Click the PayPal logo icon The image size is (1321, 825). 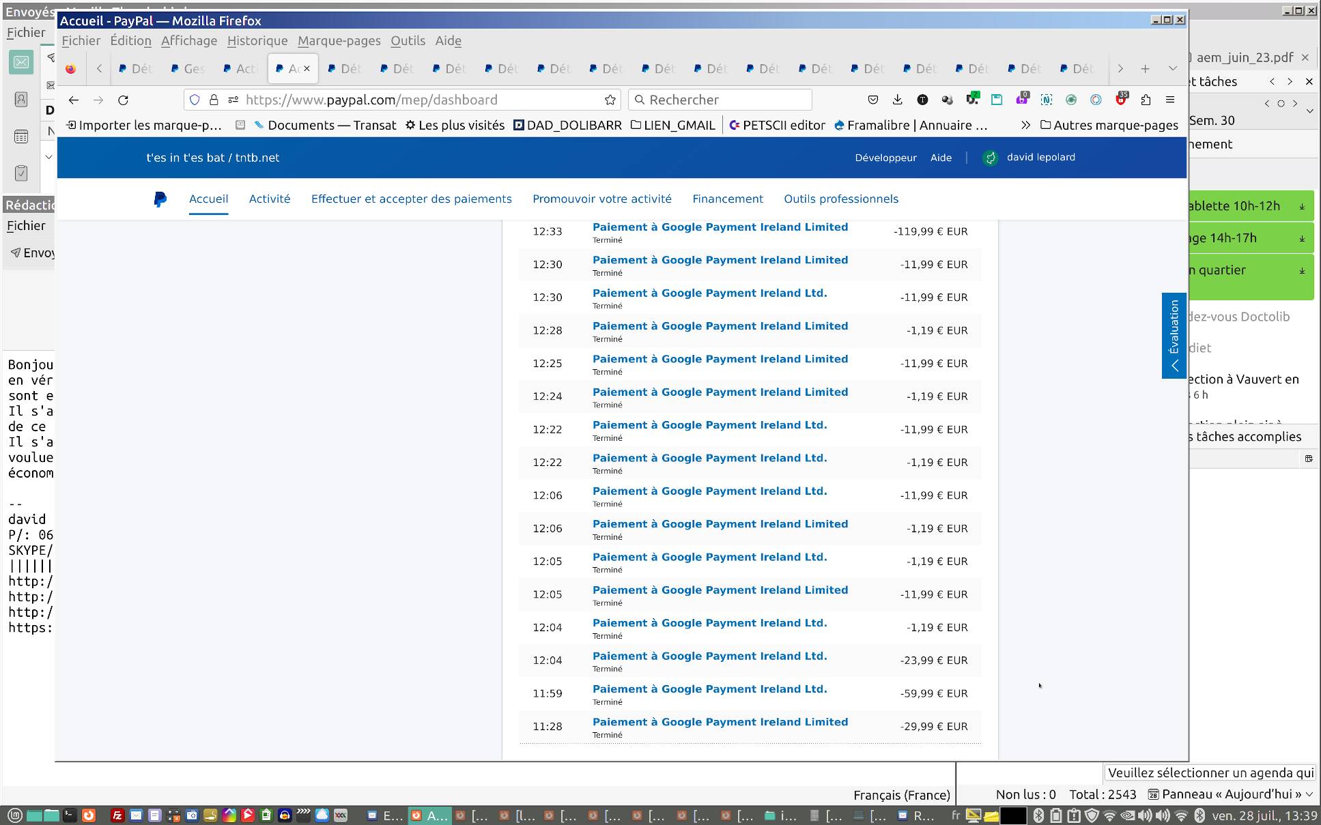click(x=160, y=199)
